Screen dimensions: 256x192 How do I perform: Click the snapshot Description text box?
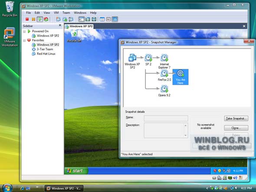point(164,130)
